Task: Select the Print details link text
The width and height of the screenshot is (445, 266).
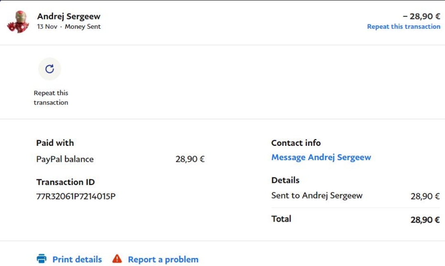Action: point(77,259)
